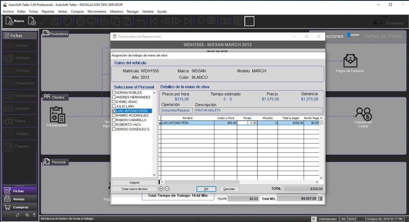Tick the SERGIO GONZALEZ G. checkbox

tap(114, 129)
